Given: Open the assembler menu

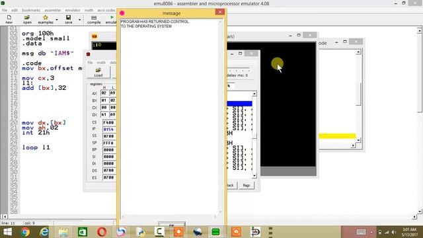Looking at the screenshot, I should pyautogui.click(x=53, y=10).
